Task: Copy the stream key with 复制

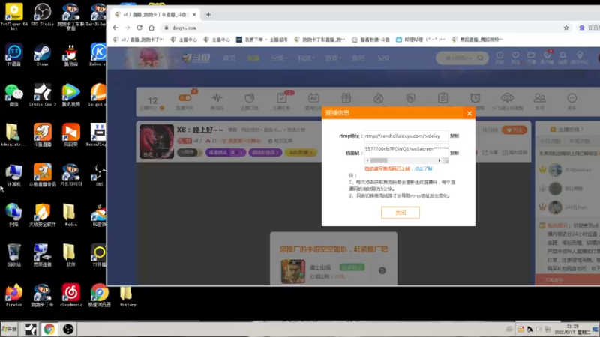Action: click(454, 153)
